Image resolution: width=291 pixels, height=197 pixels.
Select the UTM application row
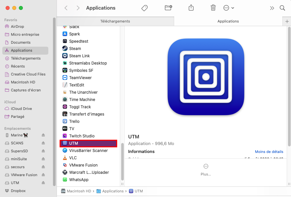coord(88,143)
